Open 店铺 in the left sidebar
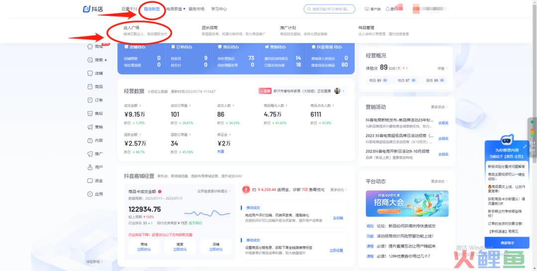537x271 pixels. point(95,73)
